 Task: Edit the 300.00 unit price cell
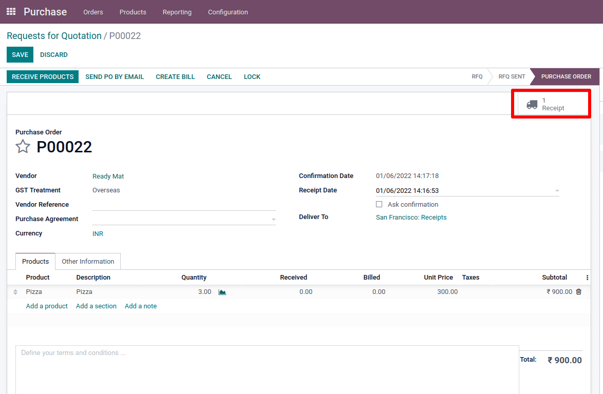[447, 292]
